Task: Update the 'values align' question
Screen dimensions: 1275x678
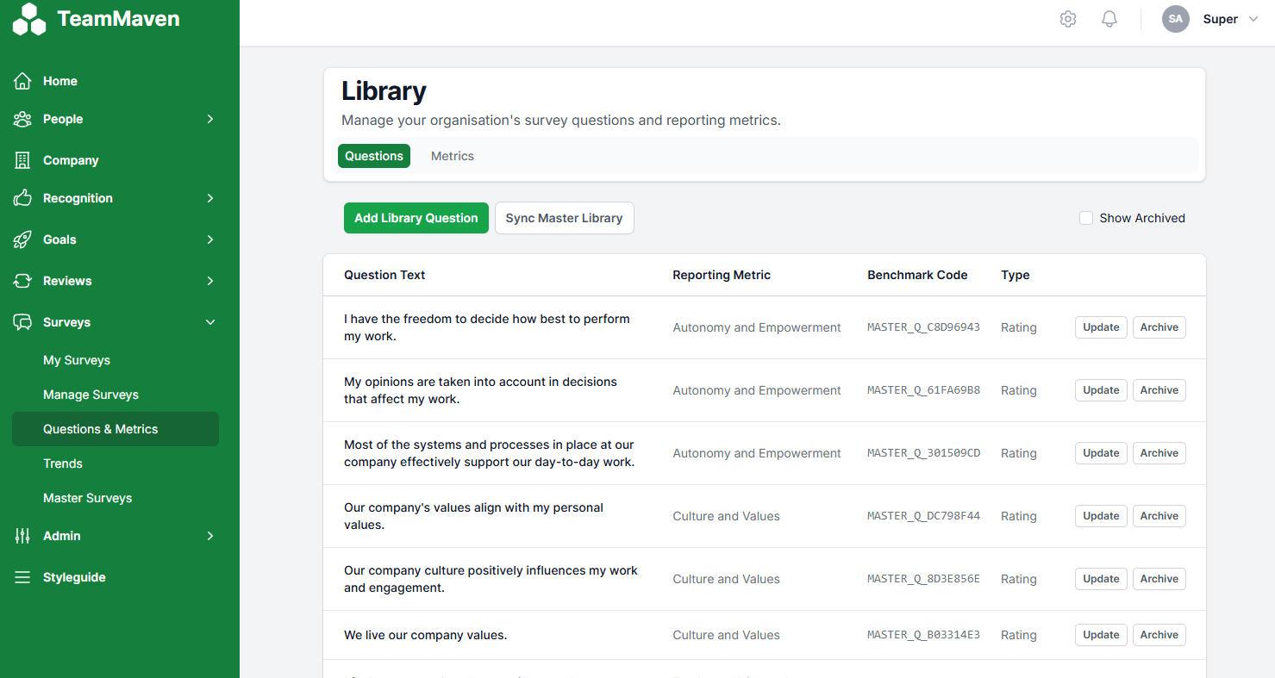Action: 1101,516
